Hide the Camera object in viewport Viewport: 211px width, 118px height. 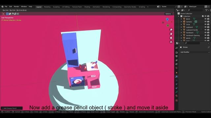(205, 22)
